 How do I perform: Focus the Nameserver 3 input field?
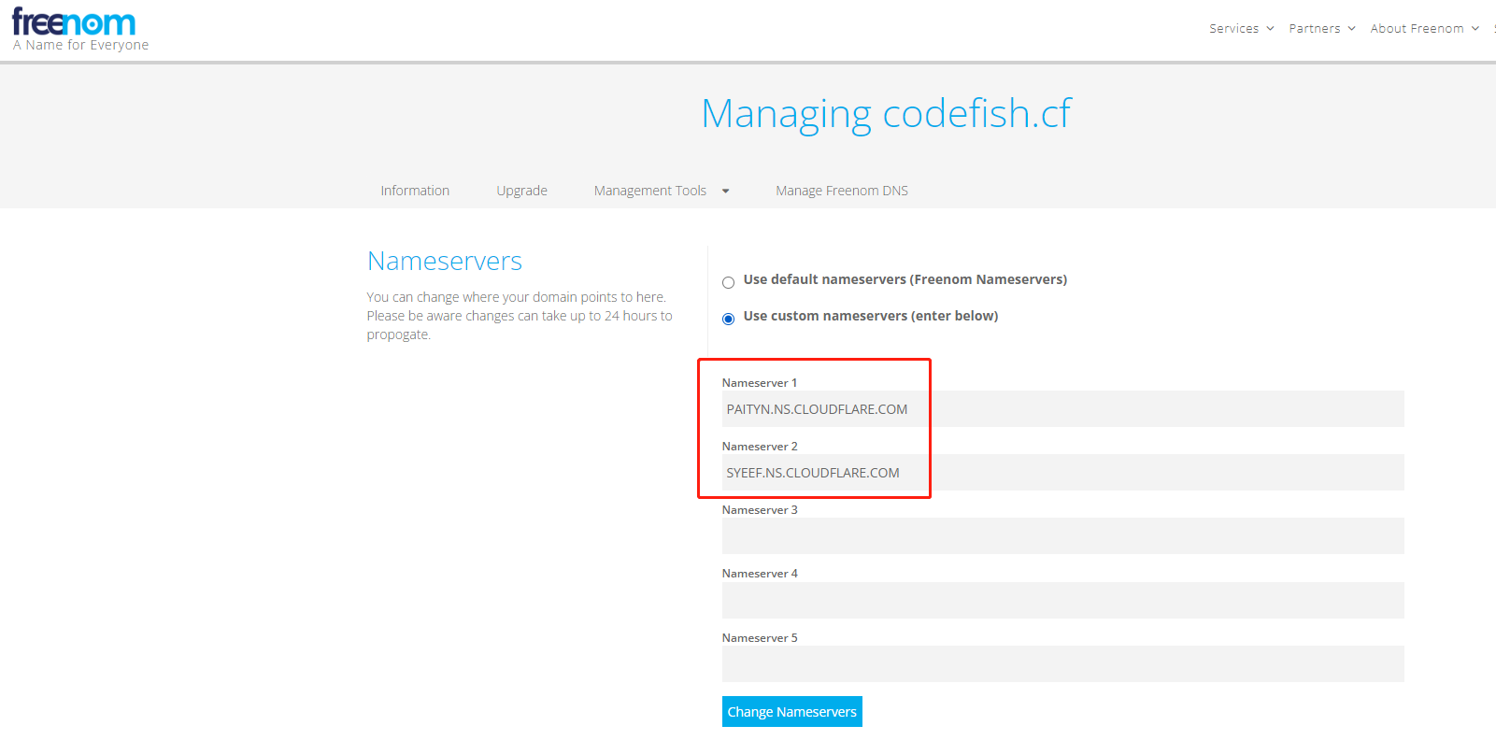click(x=1062, y=536)
